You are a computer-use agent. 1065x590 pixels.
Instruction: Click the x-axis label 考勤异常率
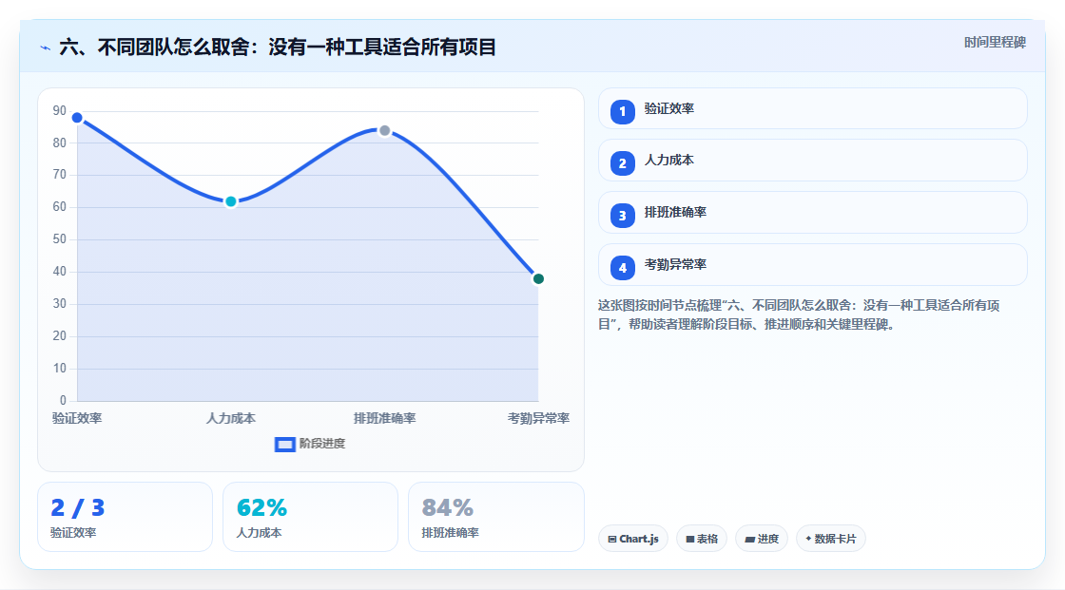(x=538, y=418)
